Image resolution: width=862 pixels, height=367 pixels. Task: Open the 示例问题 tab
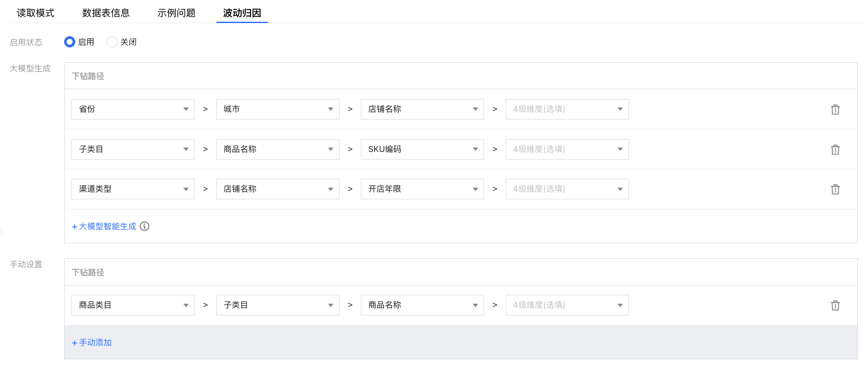click(x=176, y=13)
